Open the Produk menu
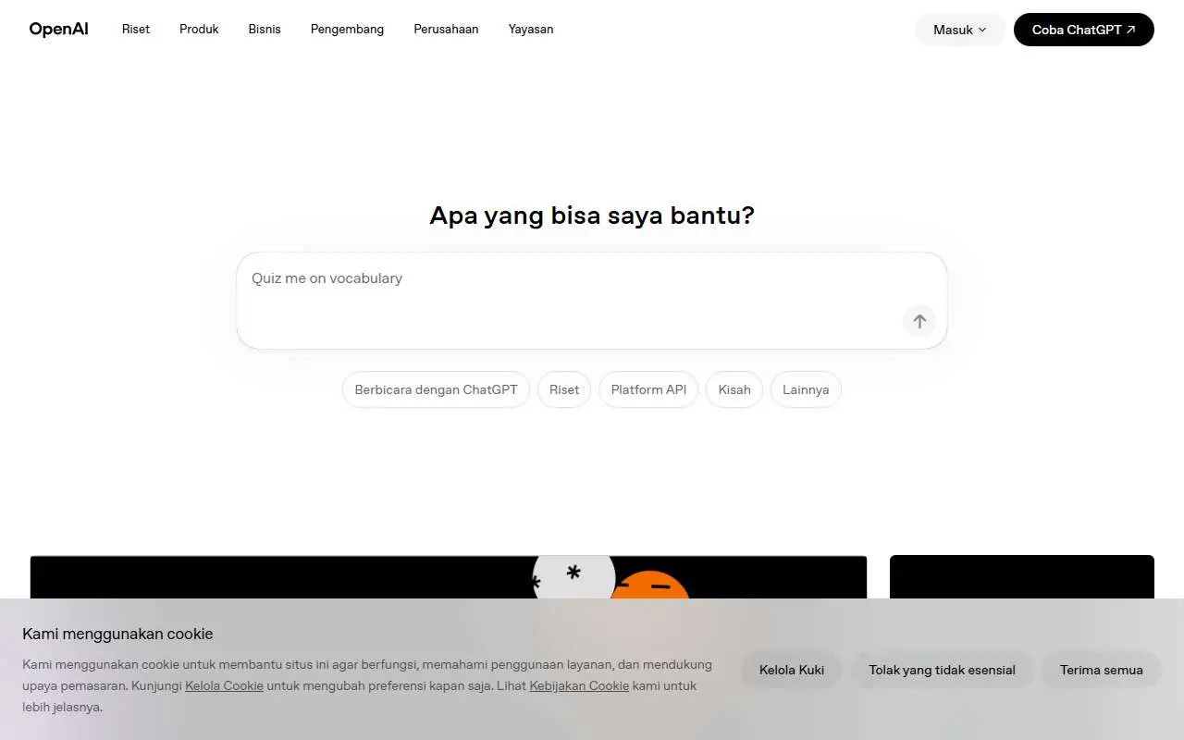 tap(199, 29)
